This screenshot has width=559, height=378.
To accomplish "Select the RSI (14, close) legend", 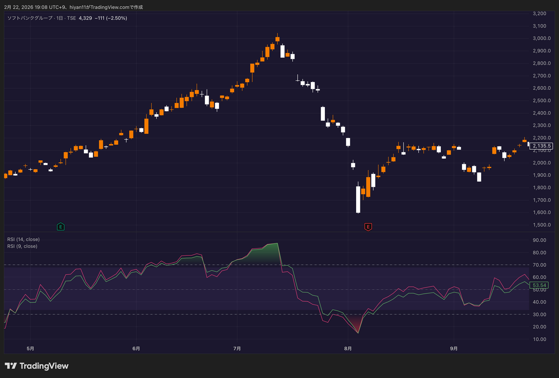I will coord(23,240).
